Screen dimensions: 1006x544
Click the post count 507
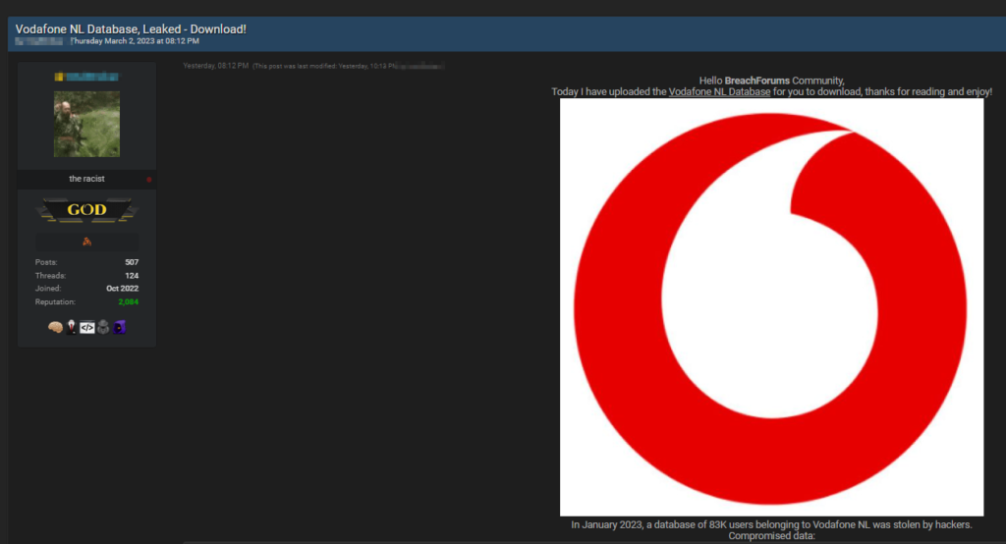(132, 262)
